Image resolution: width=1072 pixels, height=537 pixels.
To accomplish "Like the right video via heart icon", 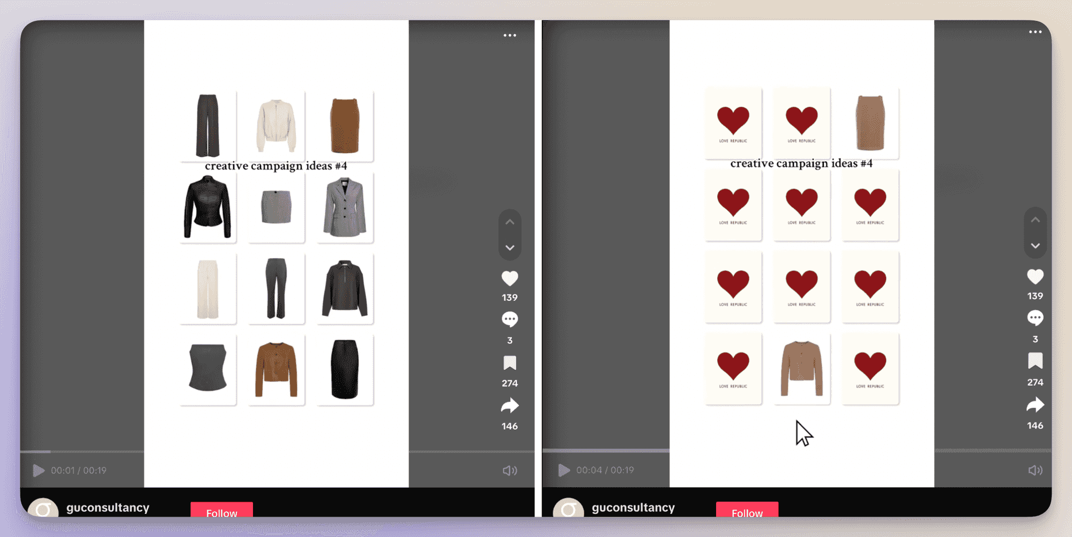I will coord(1035,277).
